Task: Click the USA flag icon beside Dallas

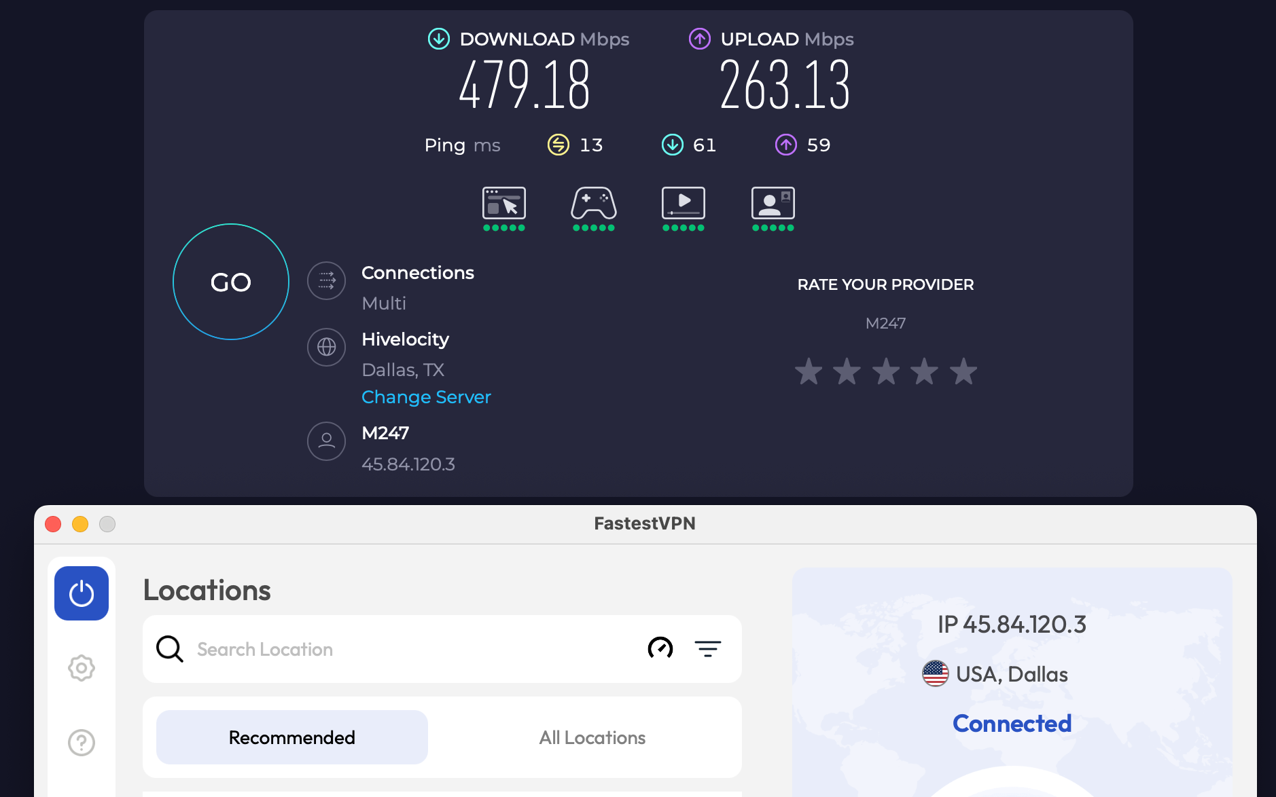Action: point(936,674)
